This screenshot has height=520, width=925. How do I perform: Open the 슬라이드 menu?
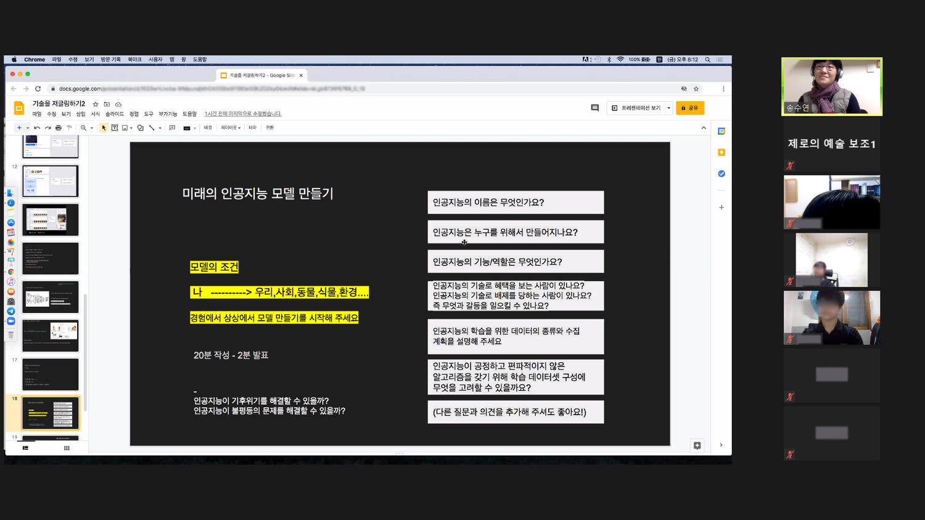pos(115,114)
